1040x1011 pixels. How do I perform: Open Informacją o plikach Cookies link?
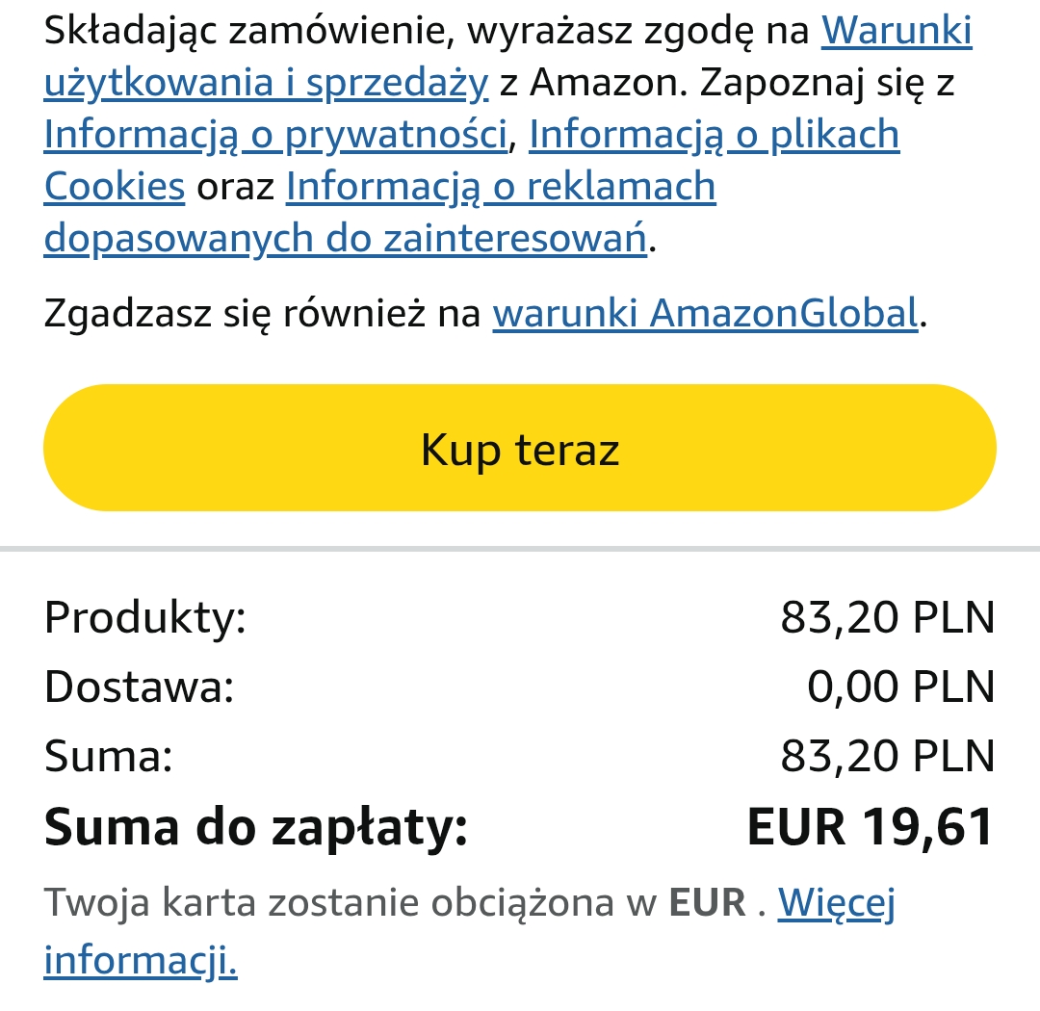point(714,135)
